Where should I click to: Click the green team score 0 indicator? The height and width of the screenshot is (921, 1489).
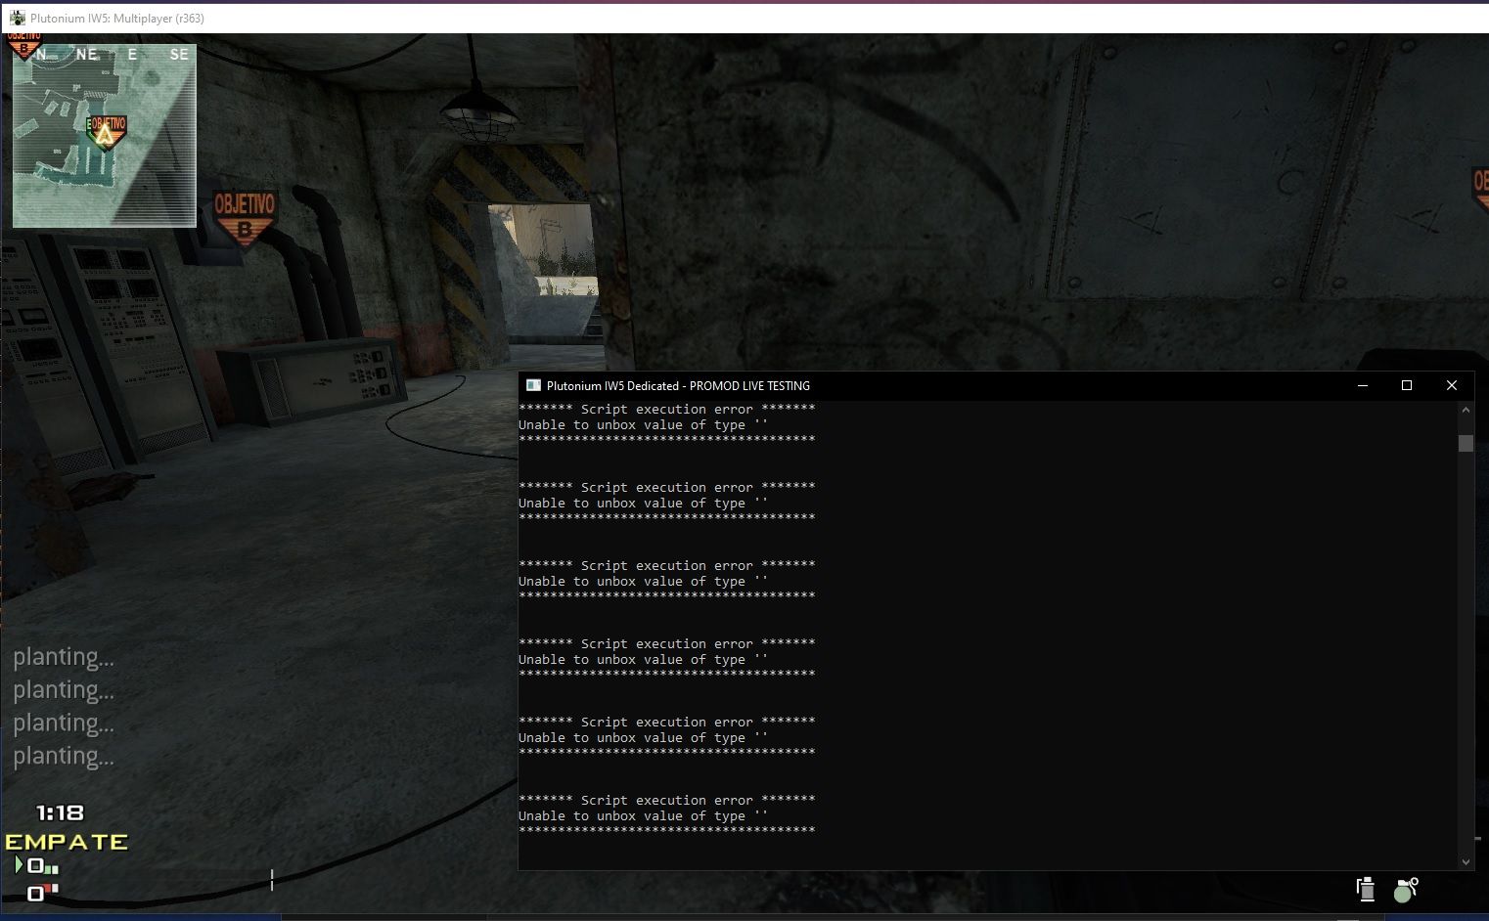tap(36, 865)
